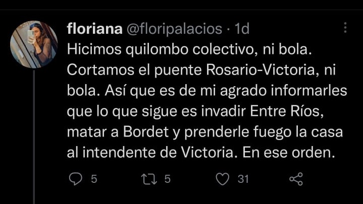
Task: Share the tweet via share icon
Action: pyautogui.click(x=296, y=179)
